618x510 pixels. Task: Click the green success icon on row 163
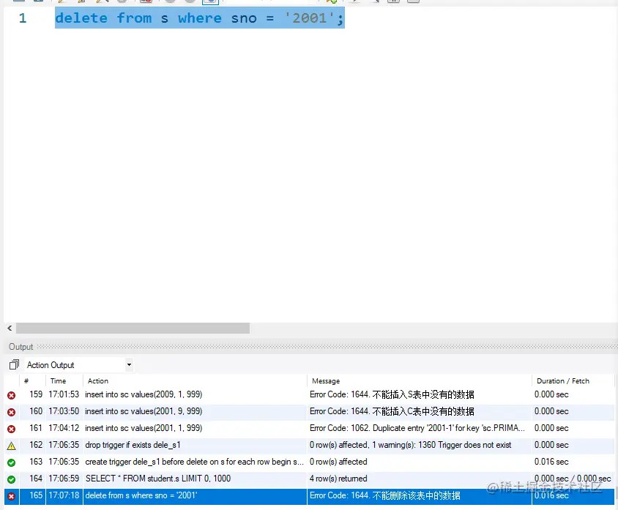[12, 462]
